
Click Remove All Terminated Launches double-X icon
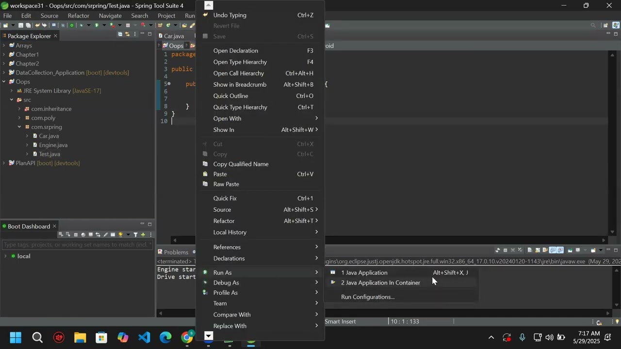[520, 250]
